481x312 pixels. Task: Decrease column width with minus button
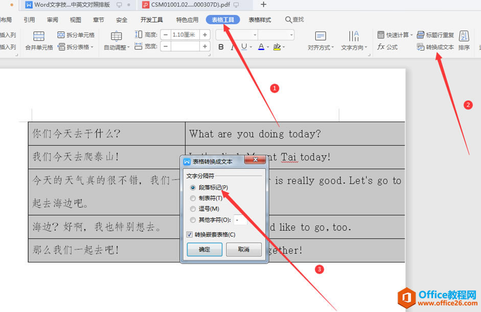click(x=166, y=46)
